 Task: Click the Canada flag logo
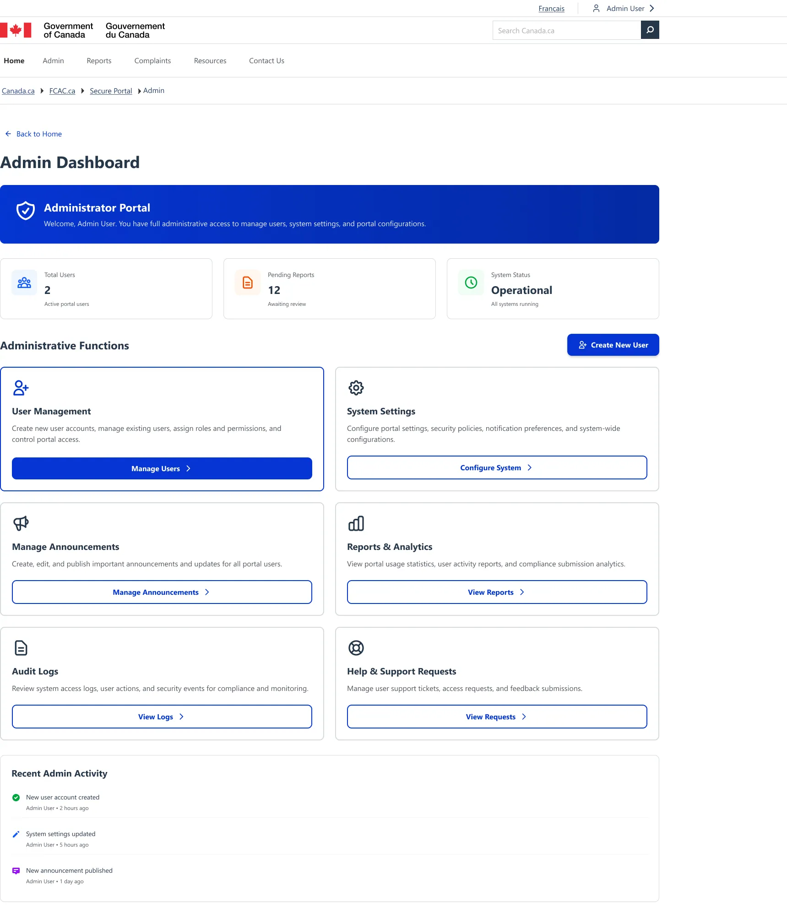pos(16,30)
